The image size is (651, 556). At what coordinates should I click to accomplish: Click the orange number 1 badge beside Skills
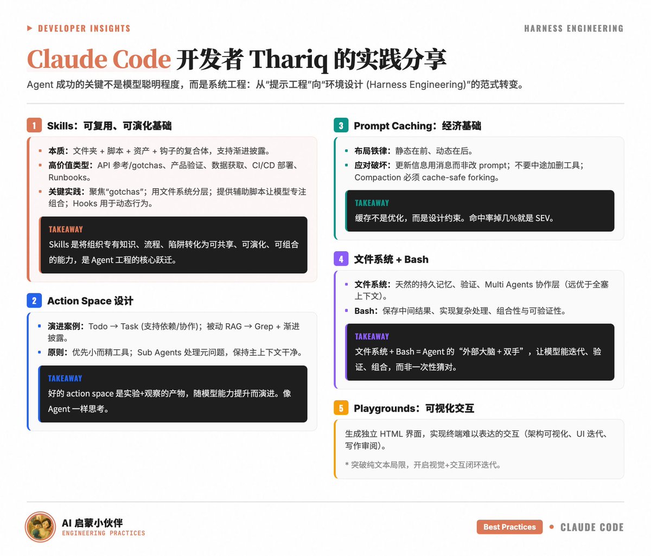coord(34,125)
